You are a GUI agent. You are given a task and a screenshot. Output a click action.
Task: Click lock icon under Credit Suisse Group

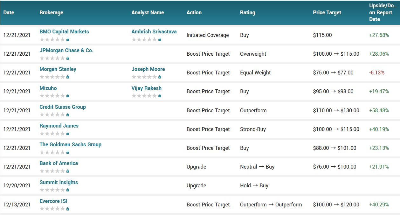pyautogui.click(x=68, y=115)
